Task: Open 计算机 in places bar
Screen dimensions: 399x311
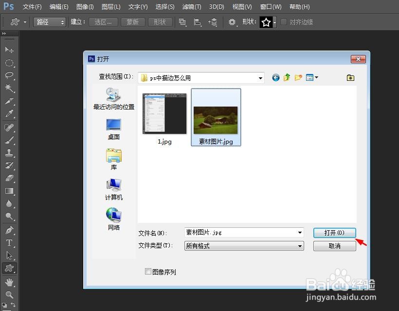Action: tap(114, 189)
